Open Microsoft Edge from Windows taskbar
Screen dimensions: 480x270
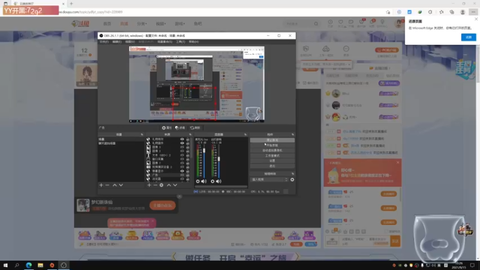click(29, 265)
